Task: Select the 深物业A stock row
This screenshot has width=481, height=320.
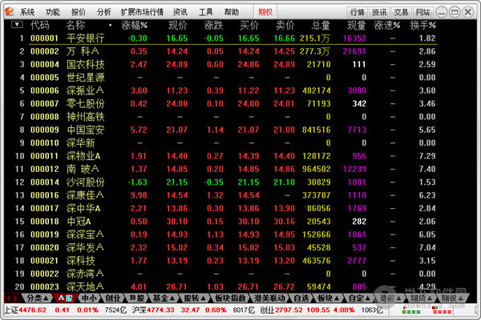Action: (x=227, y=156)
